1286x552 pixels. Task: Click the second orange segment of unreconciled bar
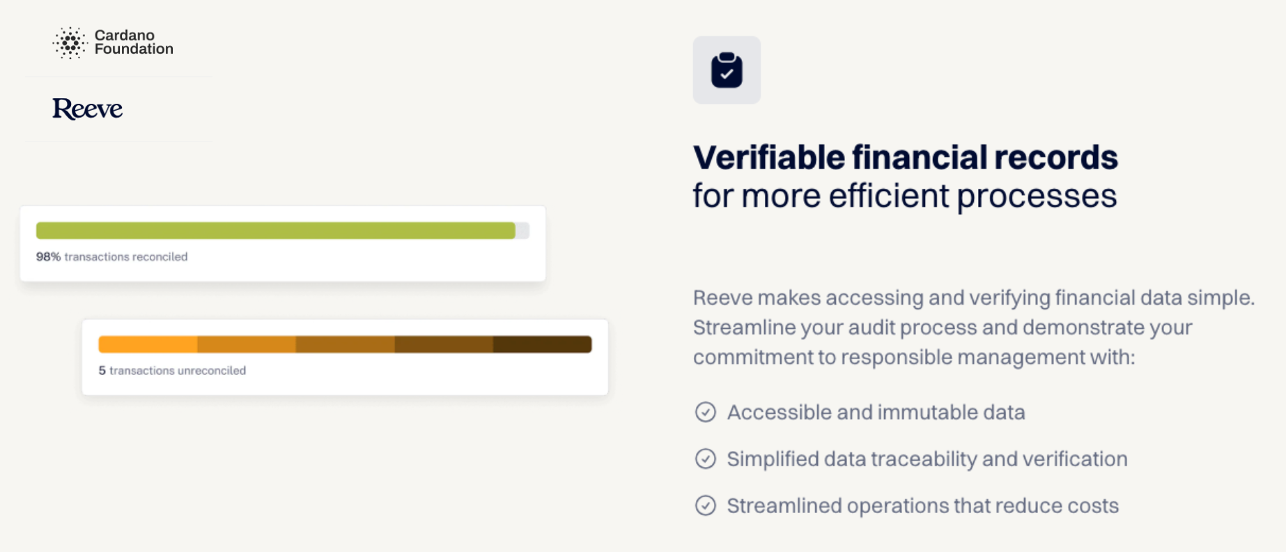247,344
